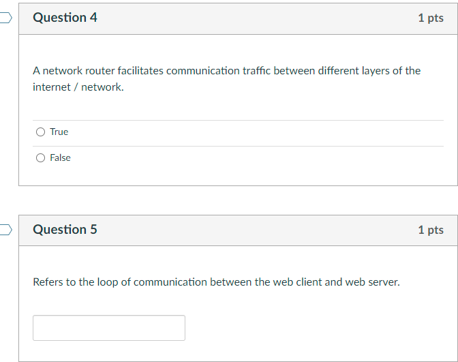Click the Question 5 heading

pyautogui.click(x=65, y=229)
